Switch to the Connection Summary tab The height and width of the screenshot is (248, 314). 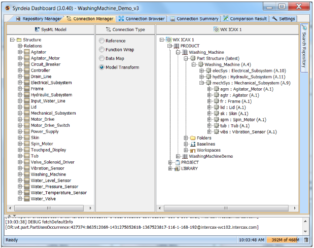[194, 19]
